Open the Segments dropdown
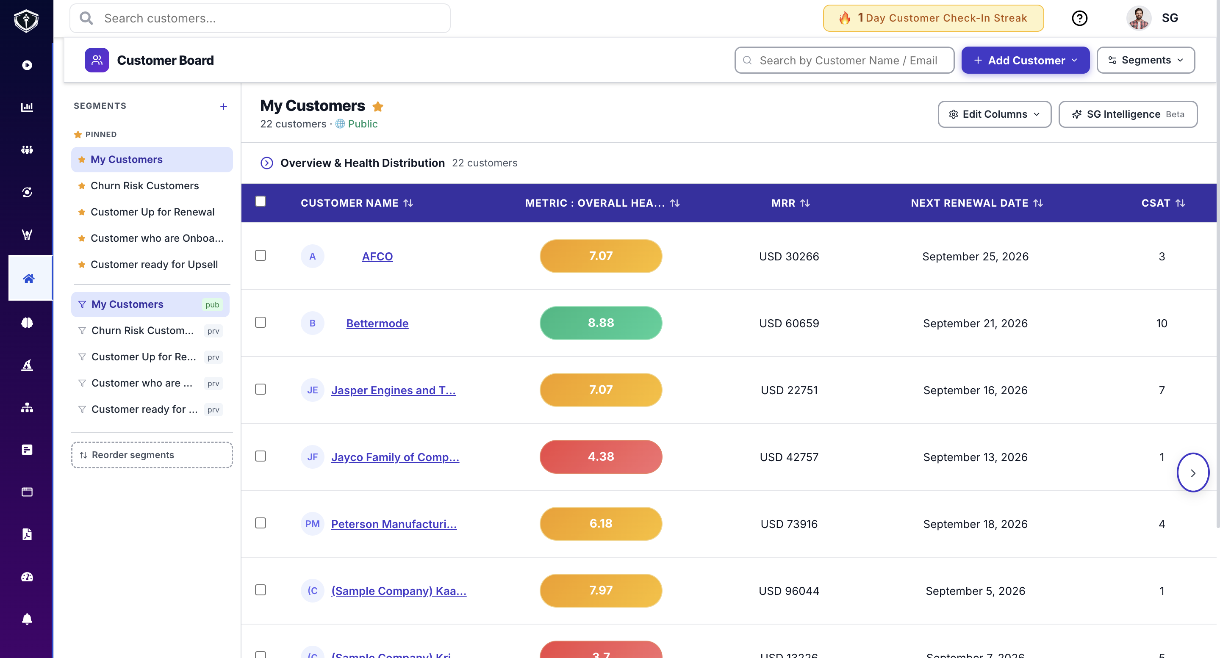The image size is (1220, 658). (1145, 60)
